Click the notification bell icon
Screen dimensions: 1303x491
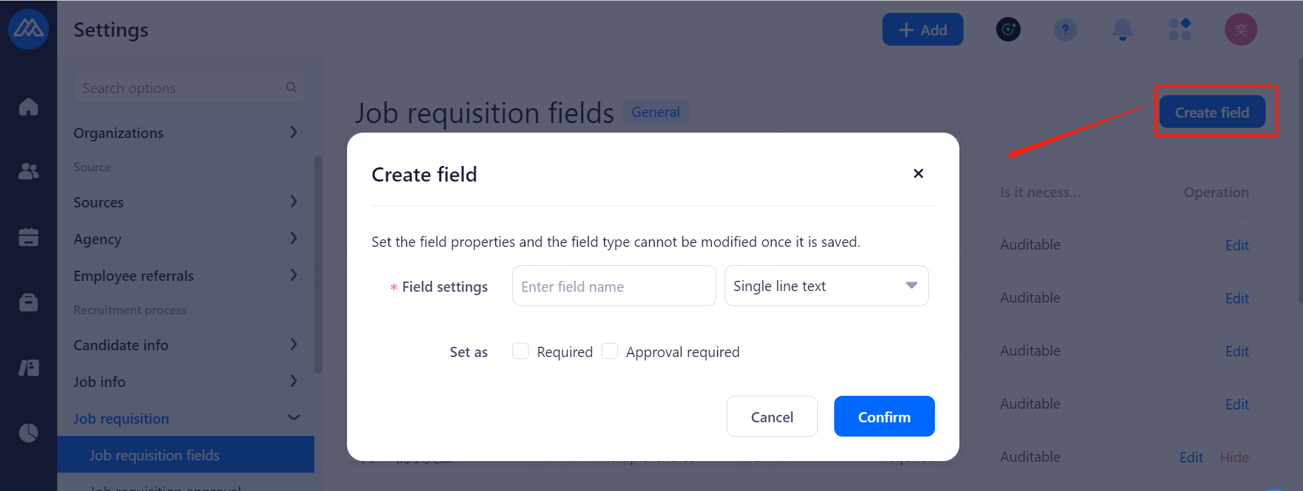coord(1122,30)
